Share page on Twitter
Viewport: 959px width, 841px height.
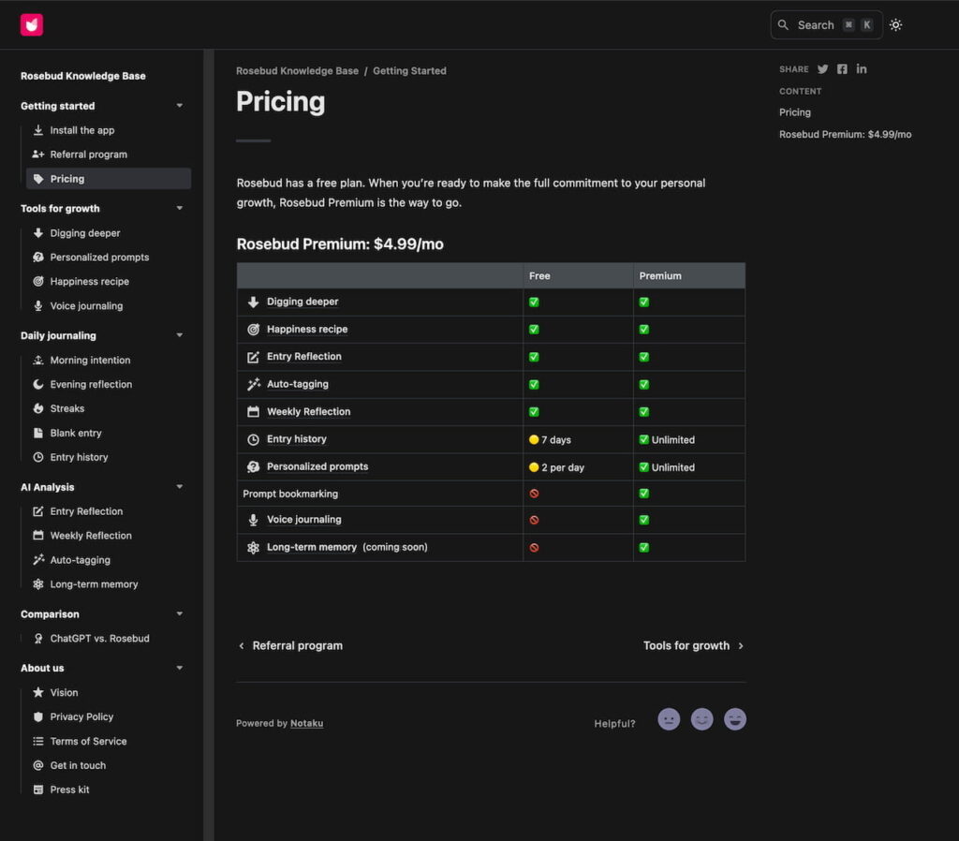click(822, 69)
